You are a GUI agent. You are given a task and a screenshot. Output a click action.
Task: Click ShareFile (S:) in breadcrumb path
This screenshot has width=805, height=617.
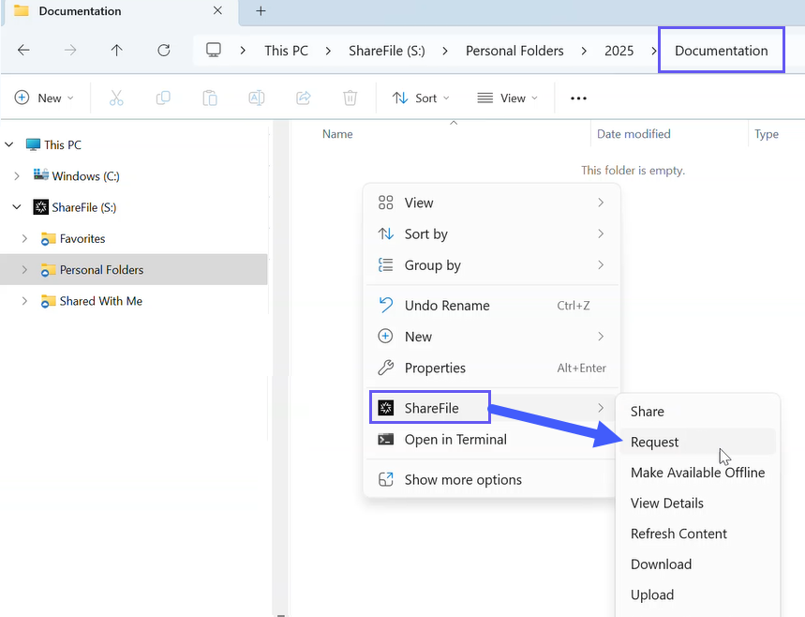point(387,51)
